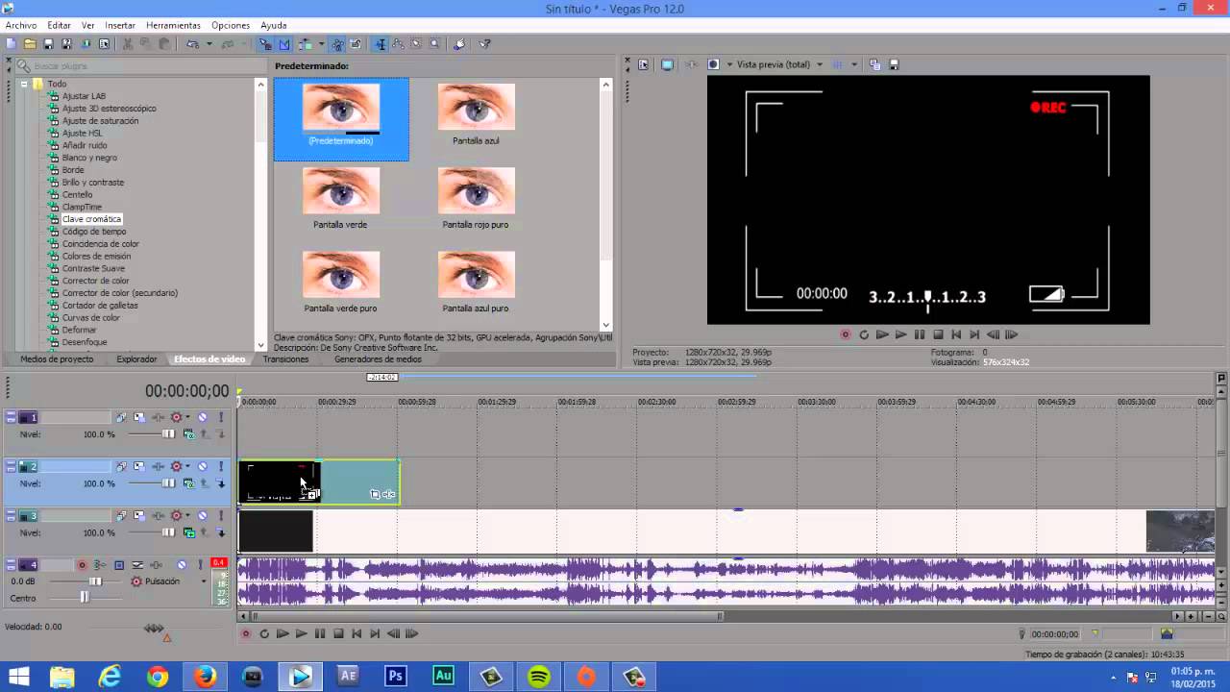The image size is (1230, 692).
Task: Open event FX icon on track 2 clip
Action: click(388, 494)
